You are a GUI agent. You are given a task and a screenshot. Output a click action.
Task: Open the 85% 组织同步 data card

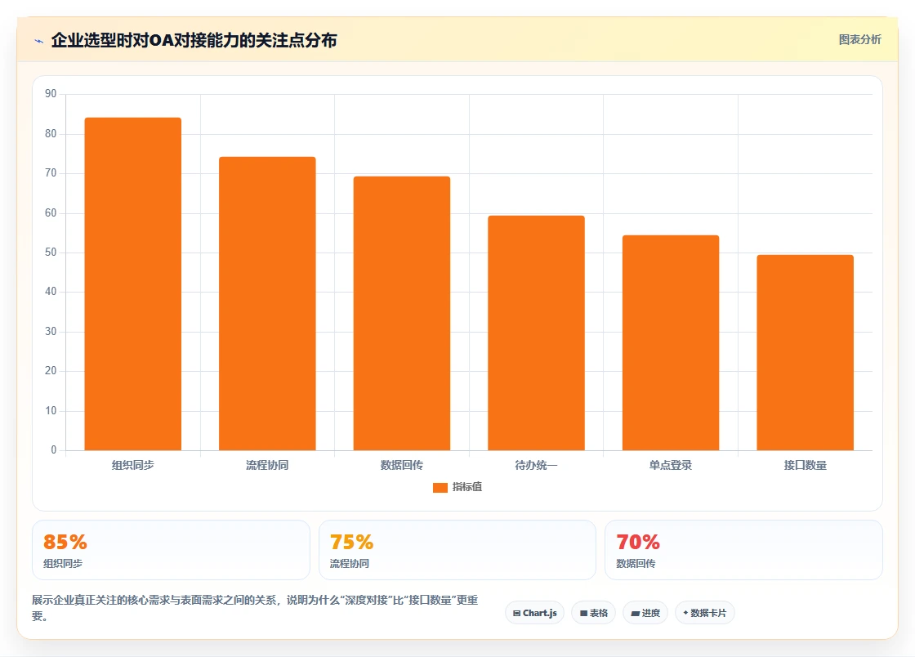[171, 550]
